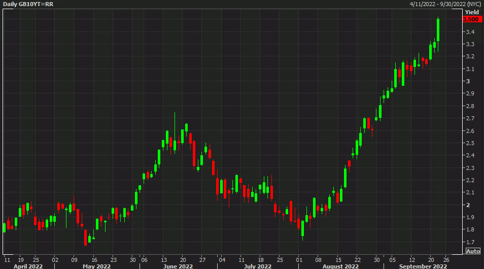Select the red 3.500 last value tag
The width and height of the screenshot is (484, 269).
pos(472,19)
